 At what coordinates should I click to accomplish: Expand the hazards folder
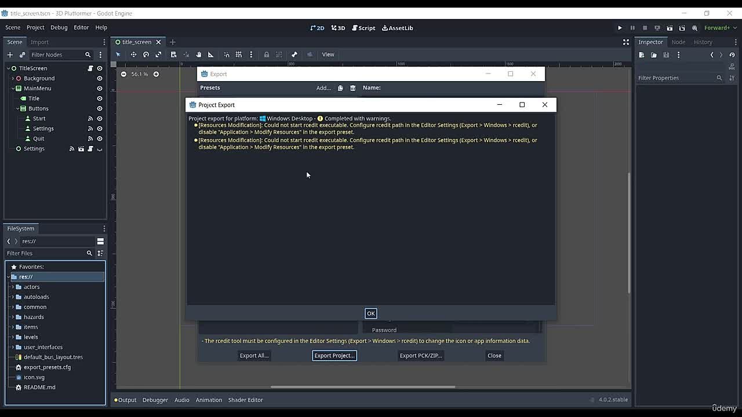click(13, 317)
